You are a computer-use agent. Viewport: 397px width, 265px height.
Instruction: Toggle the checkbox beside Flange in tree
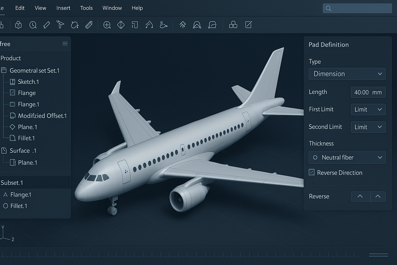[x=12, y=93]
